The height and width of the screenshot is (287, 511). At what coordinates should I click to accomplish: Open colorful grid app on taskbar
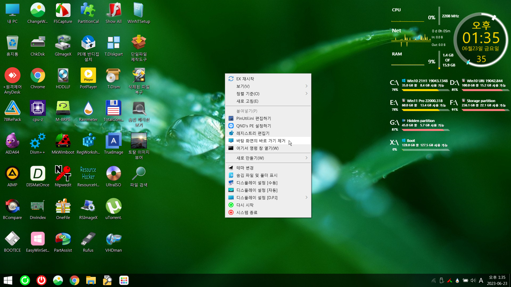pos(124,280)
